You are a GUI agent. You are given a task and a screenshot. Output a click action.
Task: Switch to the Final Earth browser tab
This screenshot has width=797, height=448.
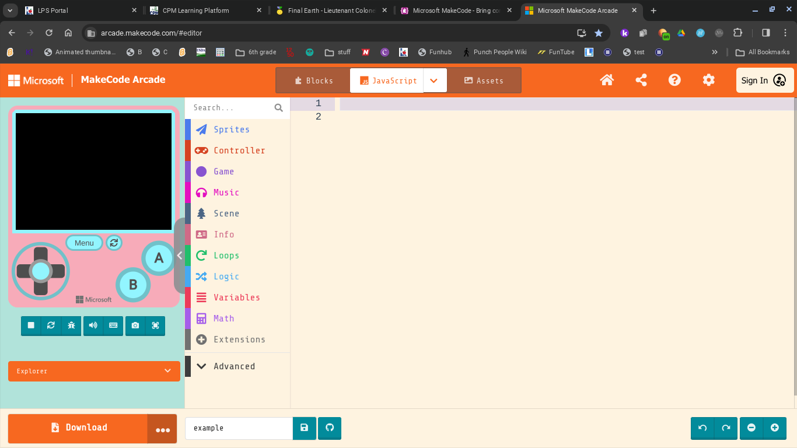pos(330,10)
